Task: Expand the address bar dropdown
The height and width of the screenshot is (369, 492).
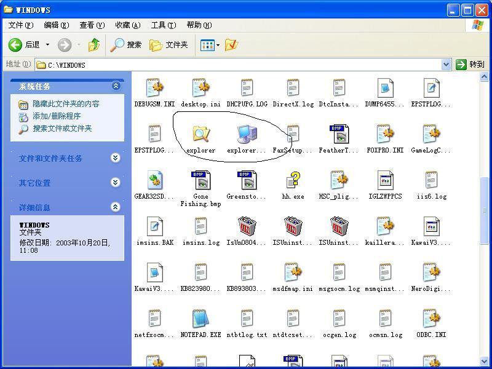Action: (x=446, y=65)
